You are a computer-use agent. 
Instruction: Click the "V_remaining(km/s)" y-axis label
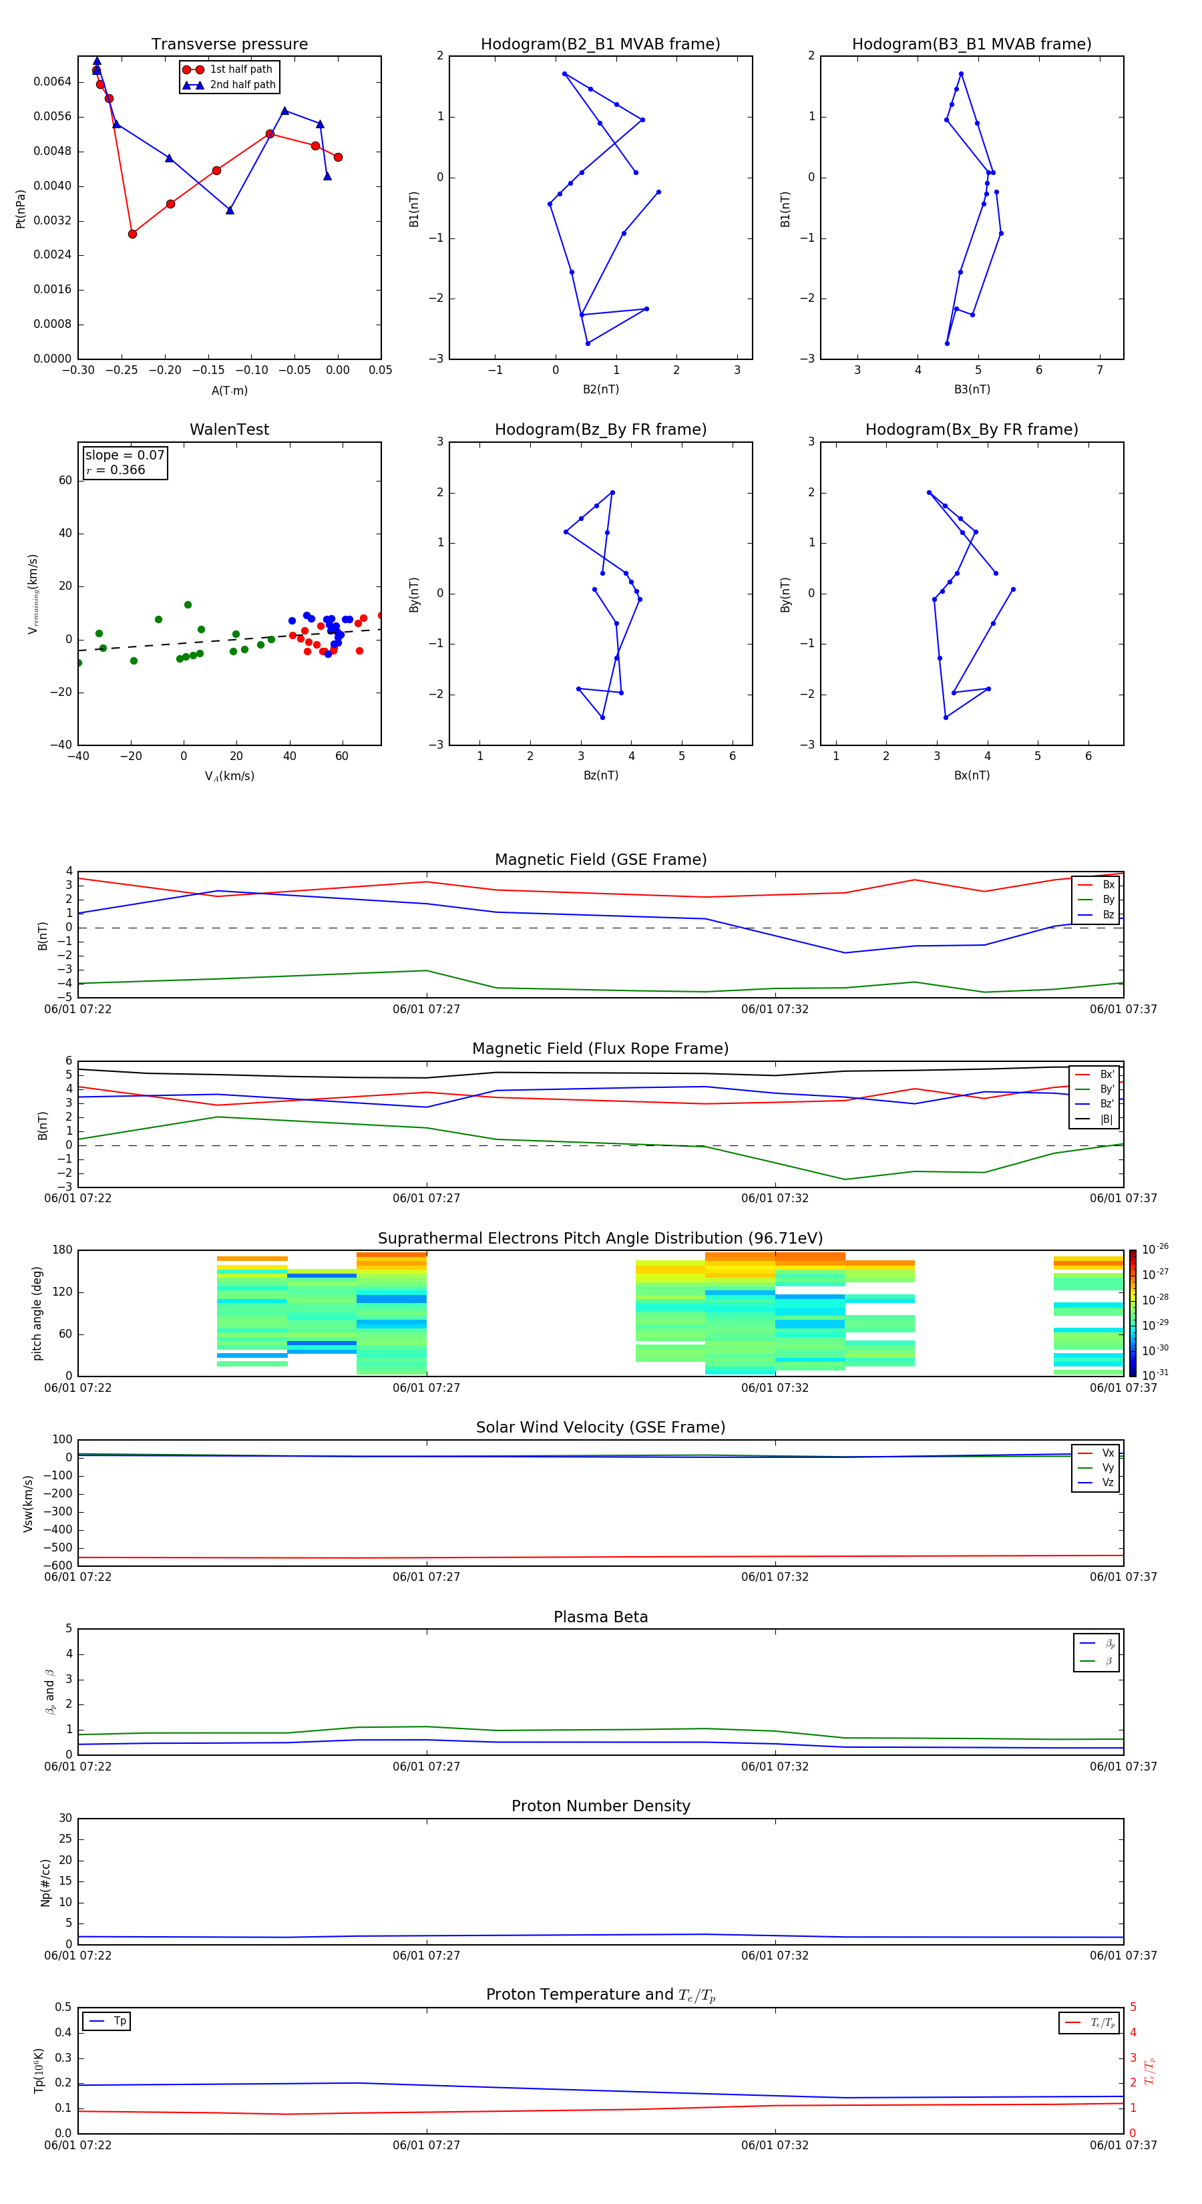[33, 594]
